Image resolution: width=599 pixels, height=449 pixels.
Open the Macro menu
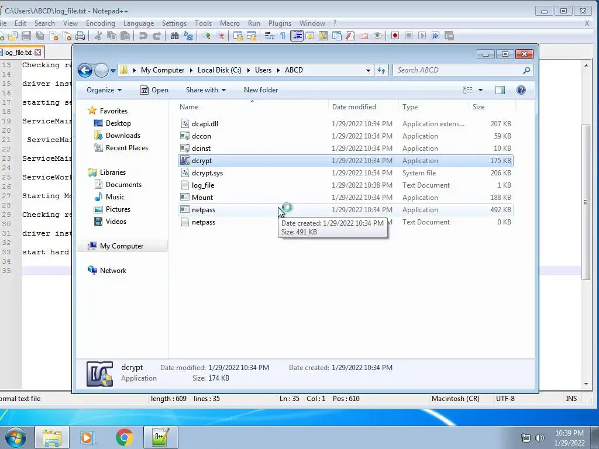point(229,23)
